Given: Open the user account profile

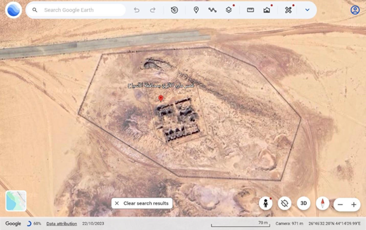Looking at the screenshot, I should 355,10.
